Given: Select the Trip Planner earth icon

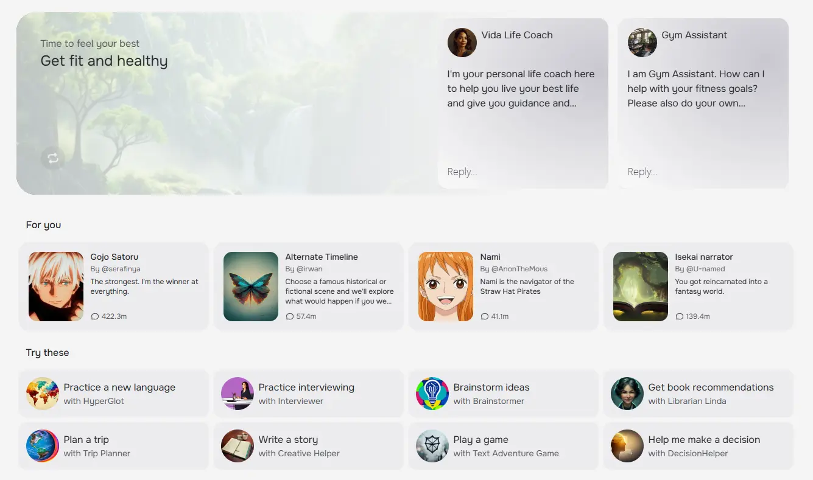Looking at the screenshot, I should pyautogui.click(x=42, y=445).
